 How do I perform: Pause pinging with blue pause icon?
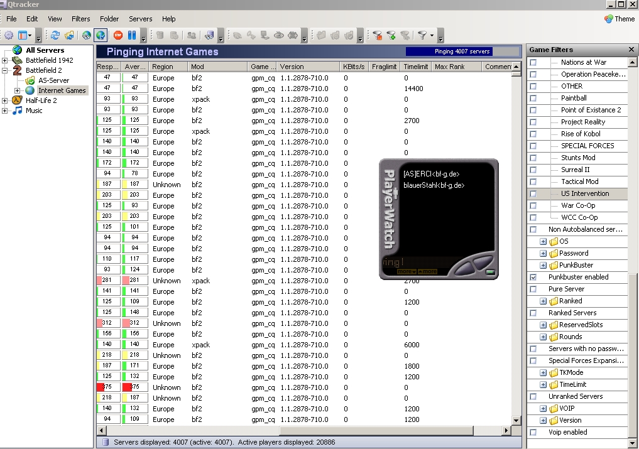pos(131,35)
